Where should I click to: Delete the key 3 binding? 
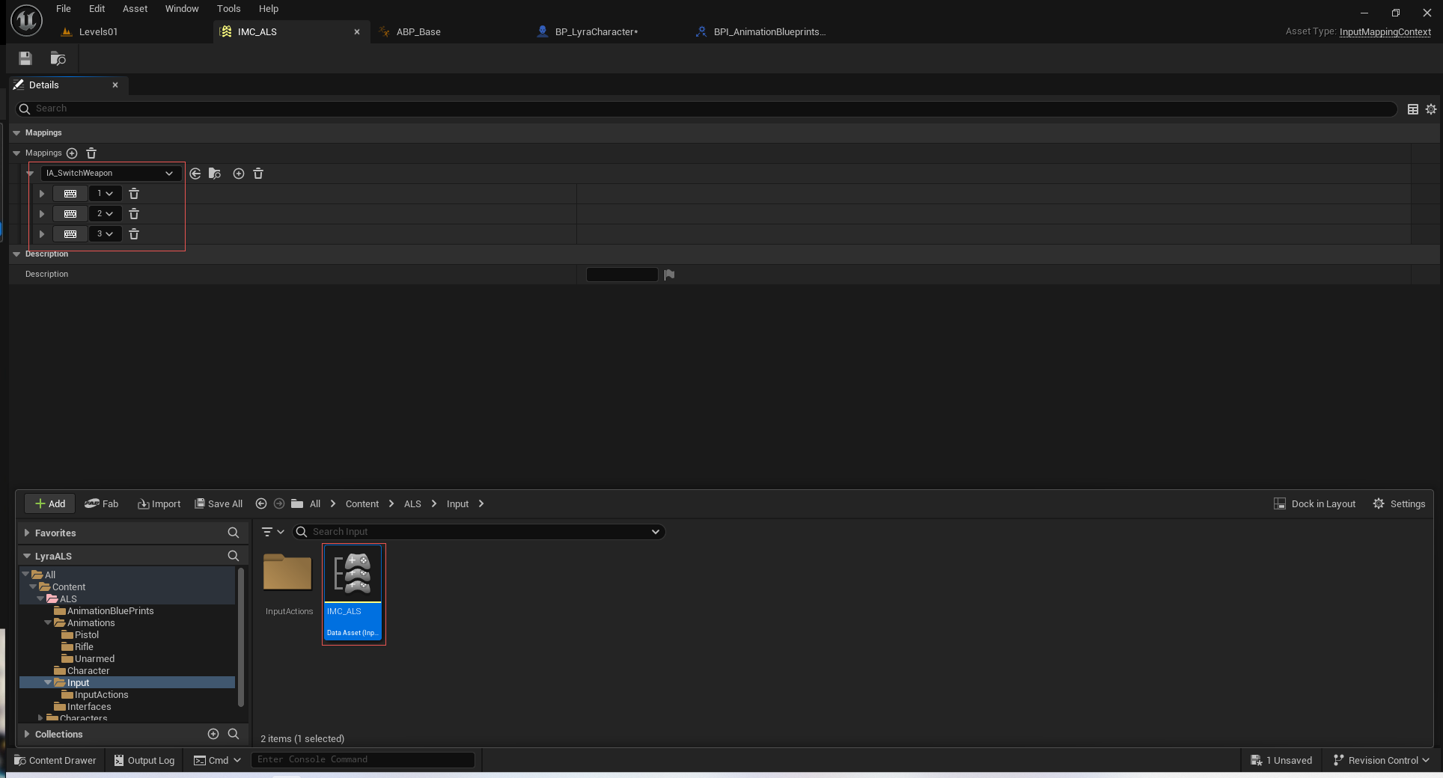pyautogui.click(x=134, y=234)
